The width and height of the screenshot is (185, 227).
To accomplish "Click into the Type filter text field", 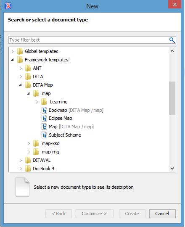I will tap(88, 40).
